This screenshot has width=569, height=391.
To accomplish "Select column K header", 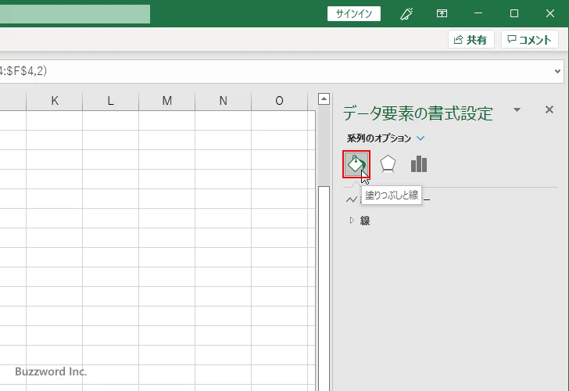I will 55,100.
